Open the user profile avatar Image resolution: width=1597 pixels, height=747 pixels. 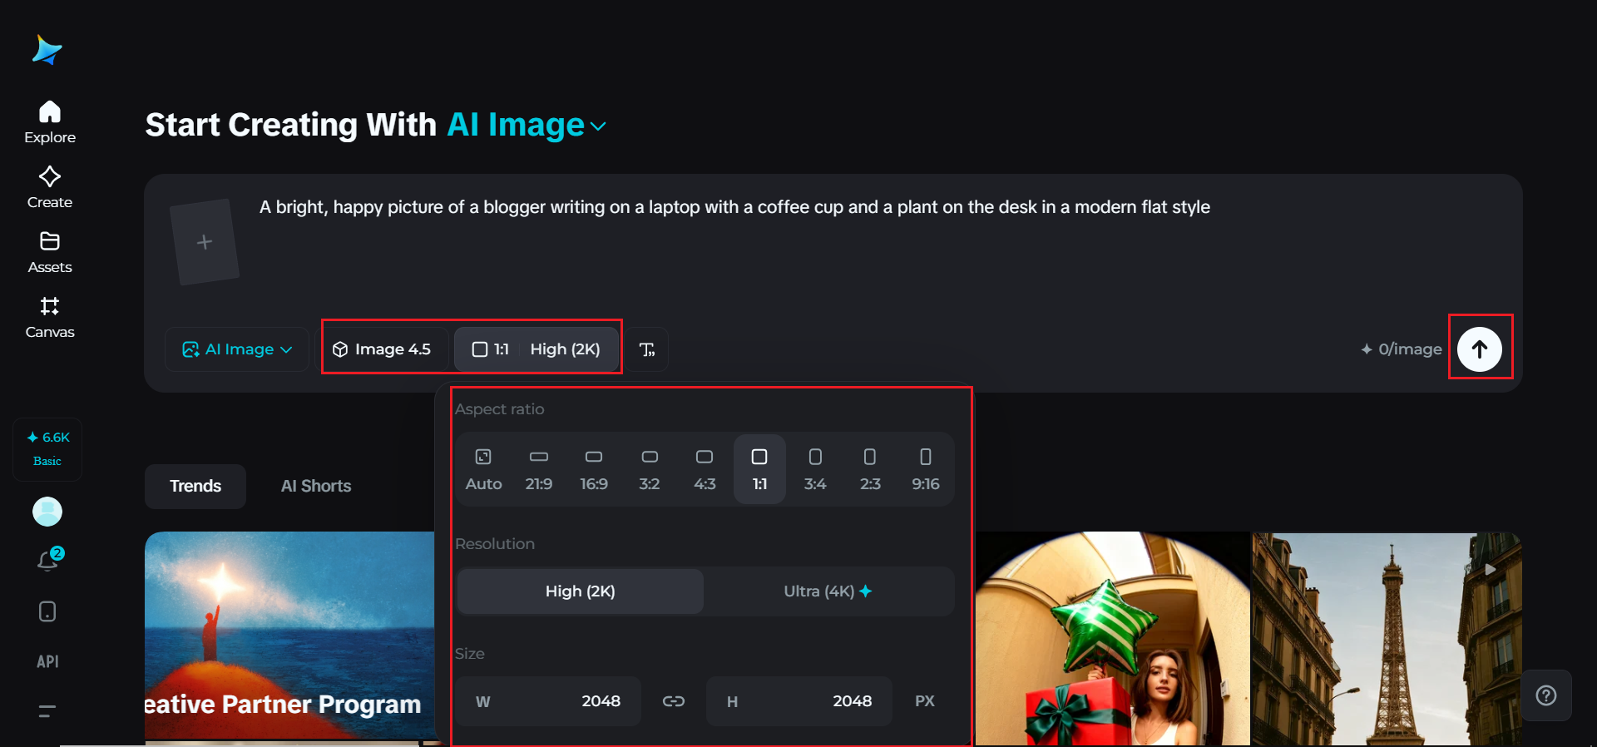(47, 512)
